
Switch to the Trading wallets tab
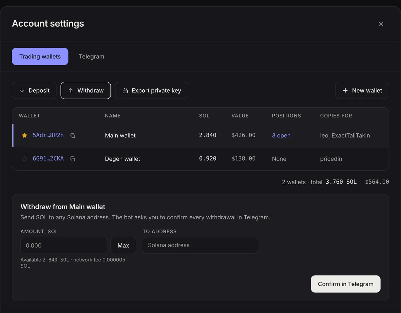40,57
